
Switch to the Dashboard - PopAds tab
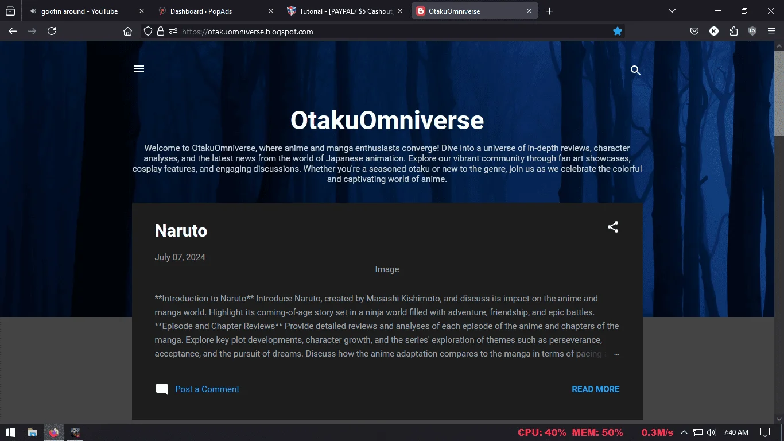215,11
